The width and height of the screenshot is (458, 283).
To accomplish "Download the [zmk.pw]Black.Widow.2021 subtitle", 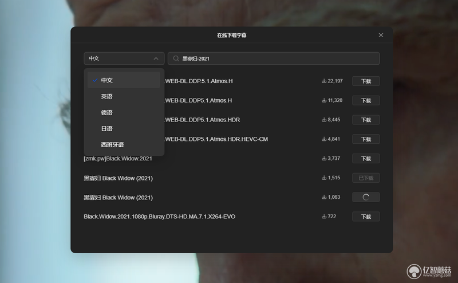I will pyautogui.click(x=366, y=159).
